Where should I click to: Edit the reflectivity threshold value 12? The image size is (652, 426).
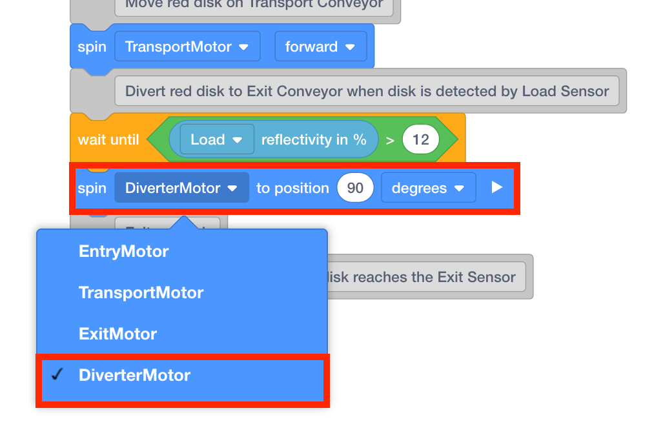pyautogui.click(x=420, y=140)
